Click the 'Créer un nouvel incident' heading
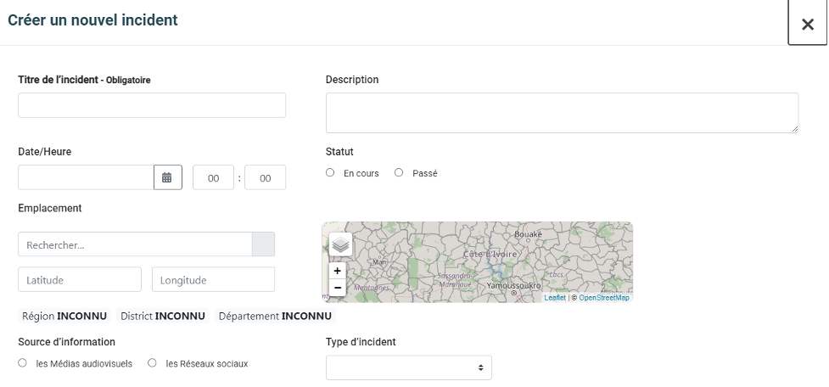 92,20
